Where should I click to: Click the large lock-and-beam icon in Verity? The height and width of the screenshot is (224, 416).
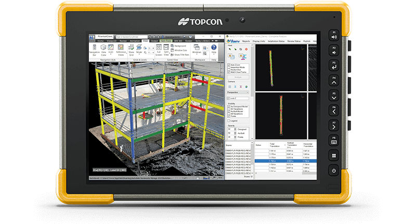click(x=242, y=56)
